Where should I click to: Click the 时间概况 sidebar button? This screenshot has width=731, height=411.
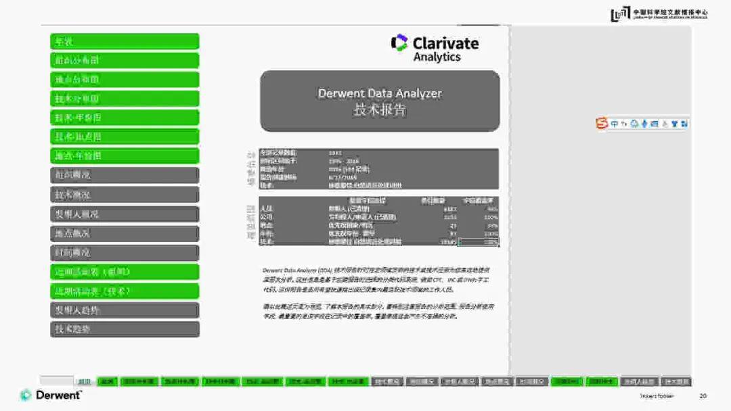[124, 252]
